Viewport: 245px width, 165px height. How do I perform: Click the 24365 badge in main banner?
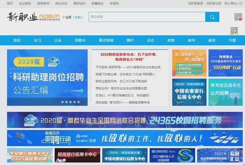tap(53, 62)
